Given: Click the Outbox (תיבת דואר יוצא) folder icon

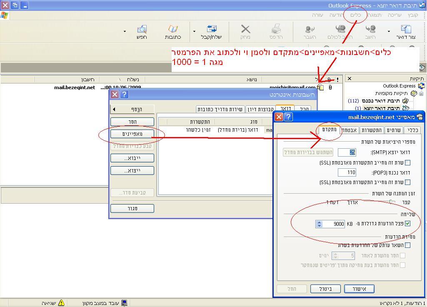Looking at the screenshot, I should (405, 108).
